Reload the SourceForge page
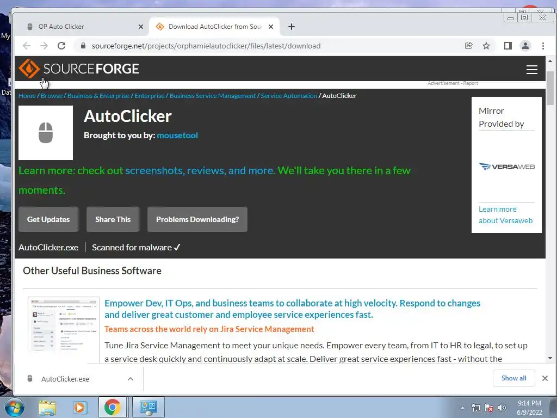This screenshot has height=418, width=557. coord(61,46)
